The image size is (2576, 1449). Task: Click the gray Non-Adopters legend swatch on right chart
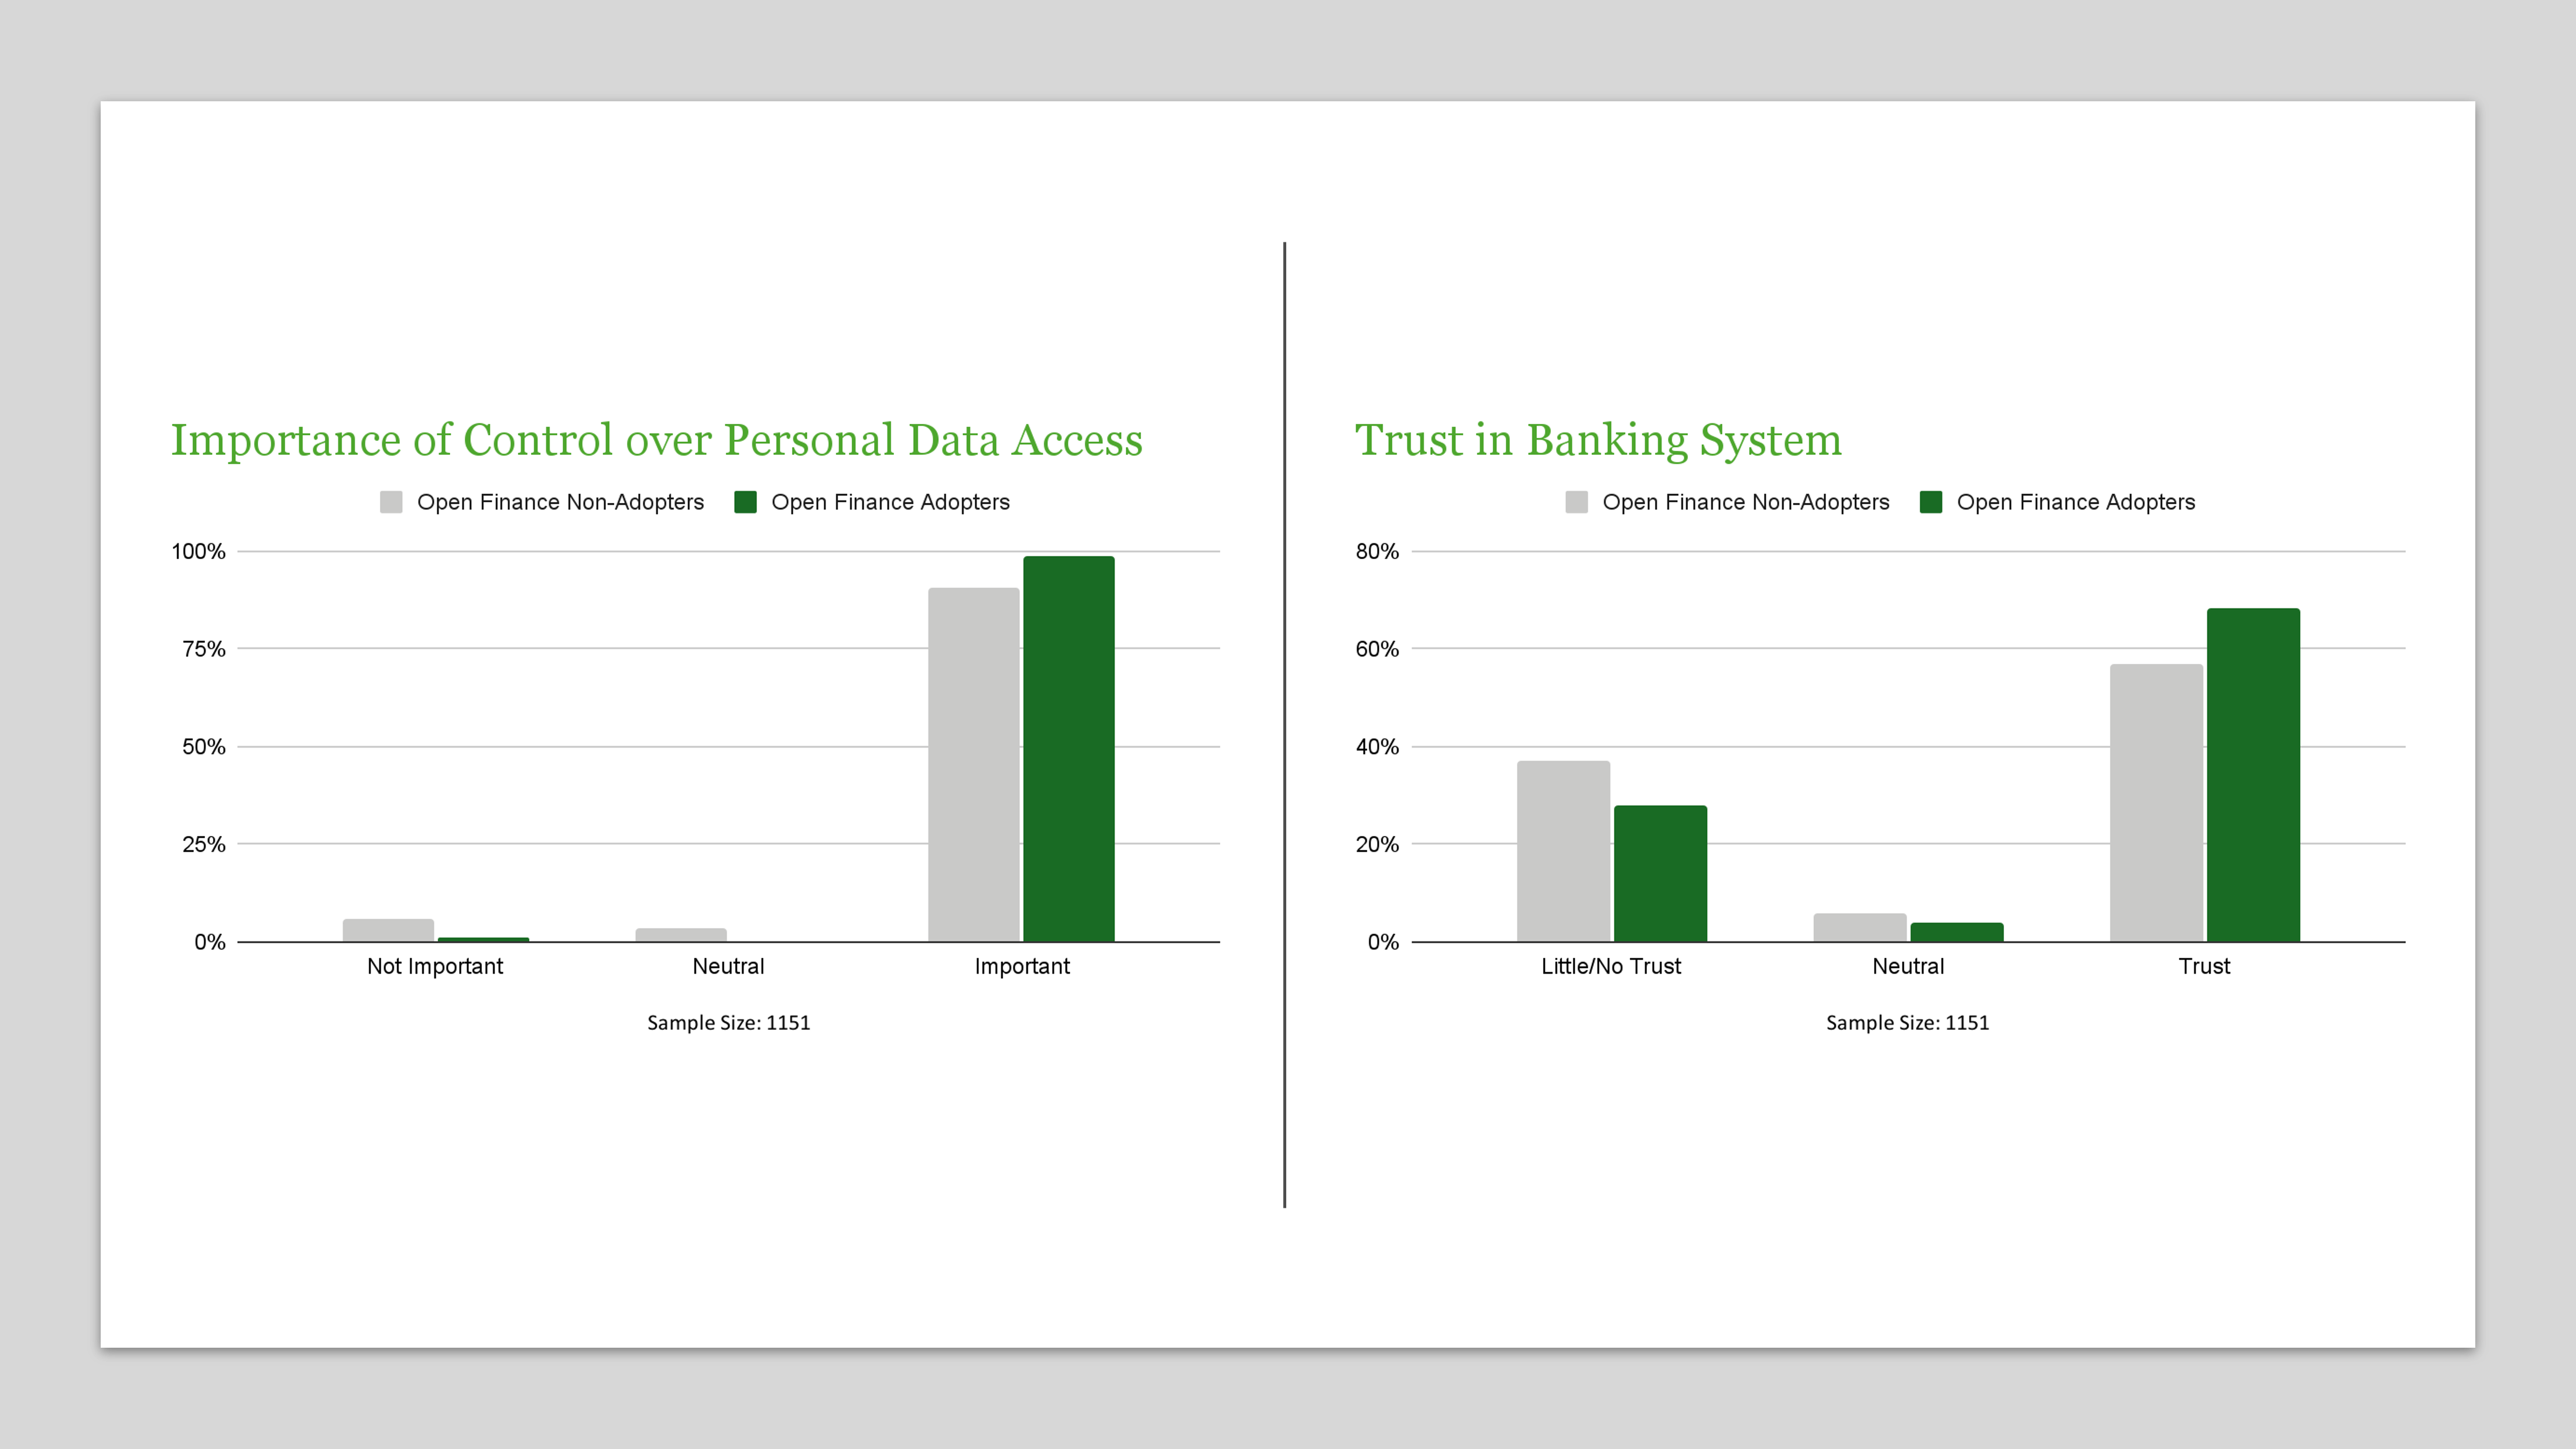1578,502
